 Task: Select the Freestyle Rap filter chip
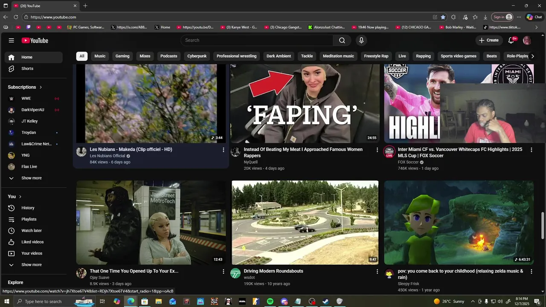tap(376, 56)
